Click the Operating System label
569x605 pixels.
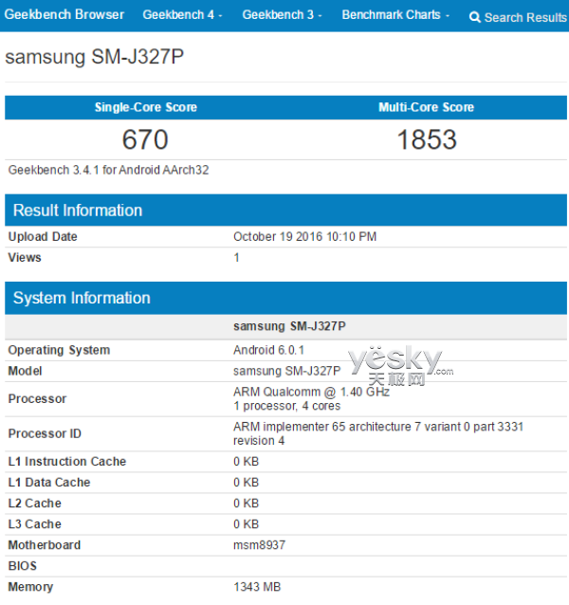tap(59, 350)
